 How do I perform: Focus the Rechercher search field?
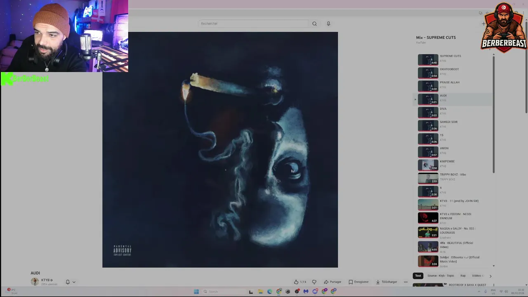click(253, 24)
